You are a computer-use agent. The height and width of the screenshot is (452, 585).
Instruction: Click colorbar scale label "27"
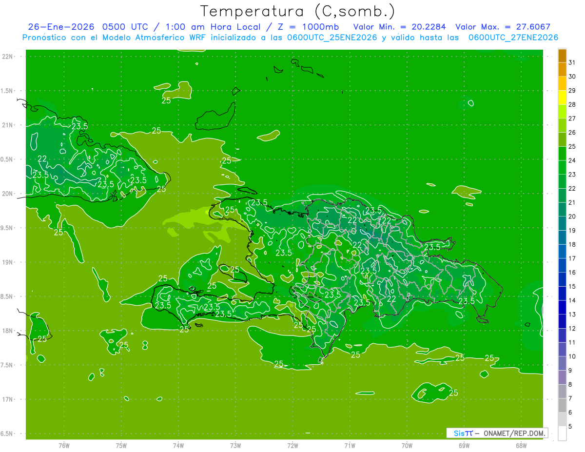(x=572, y=118)
